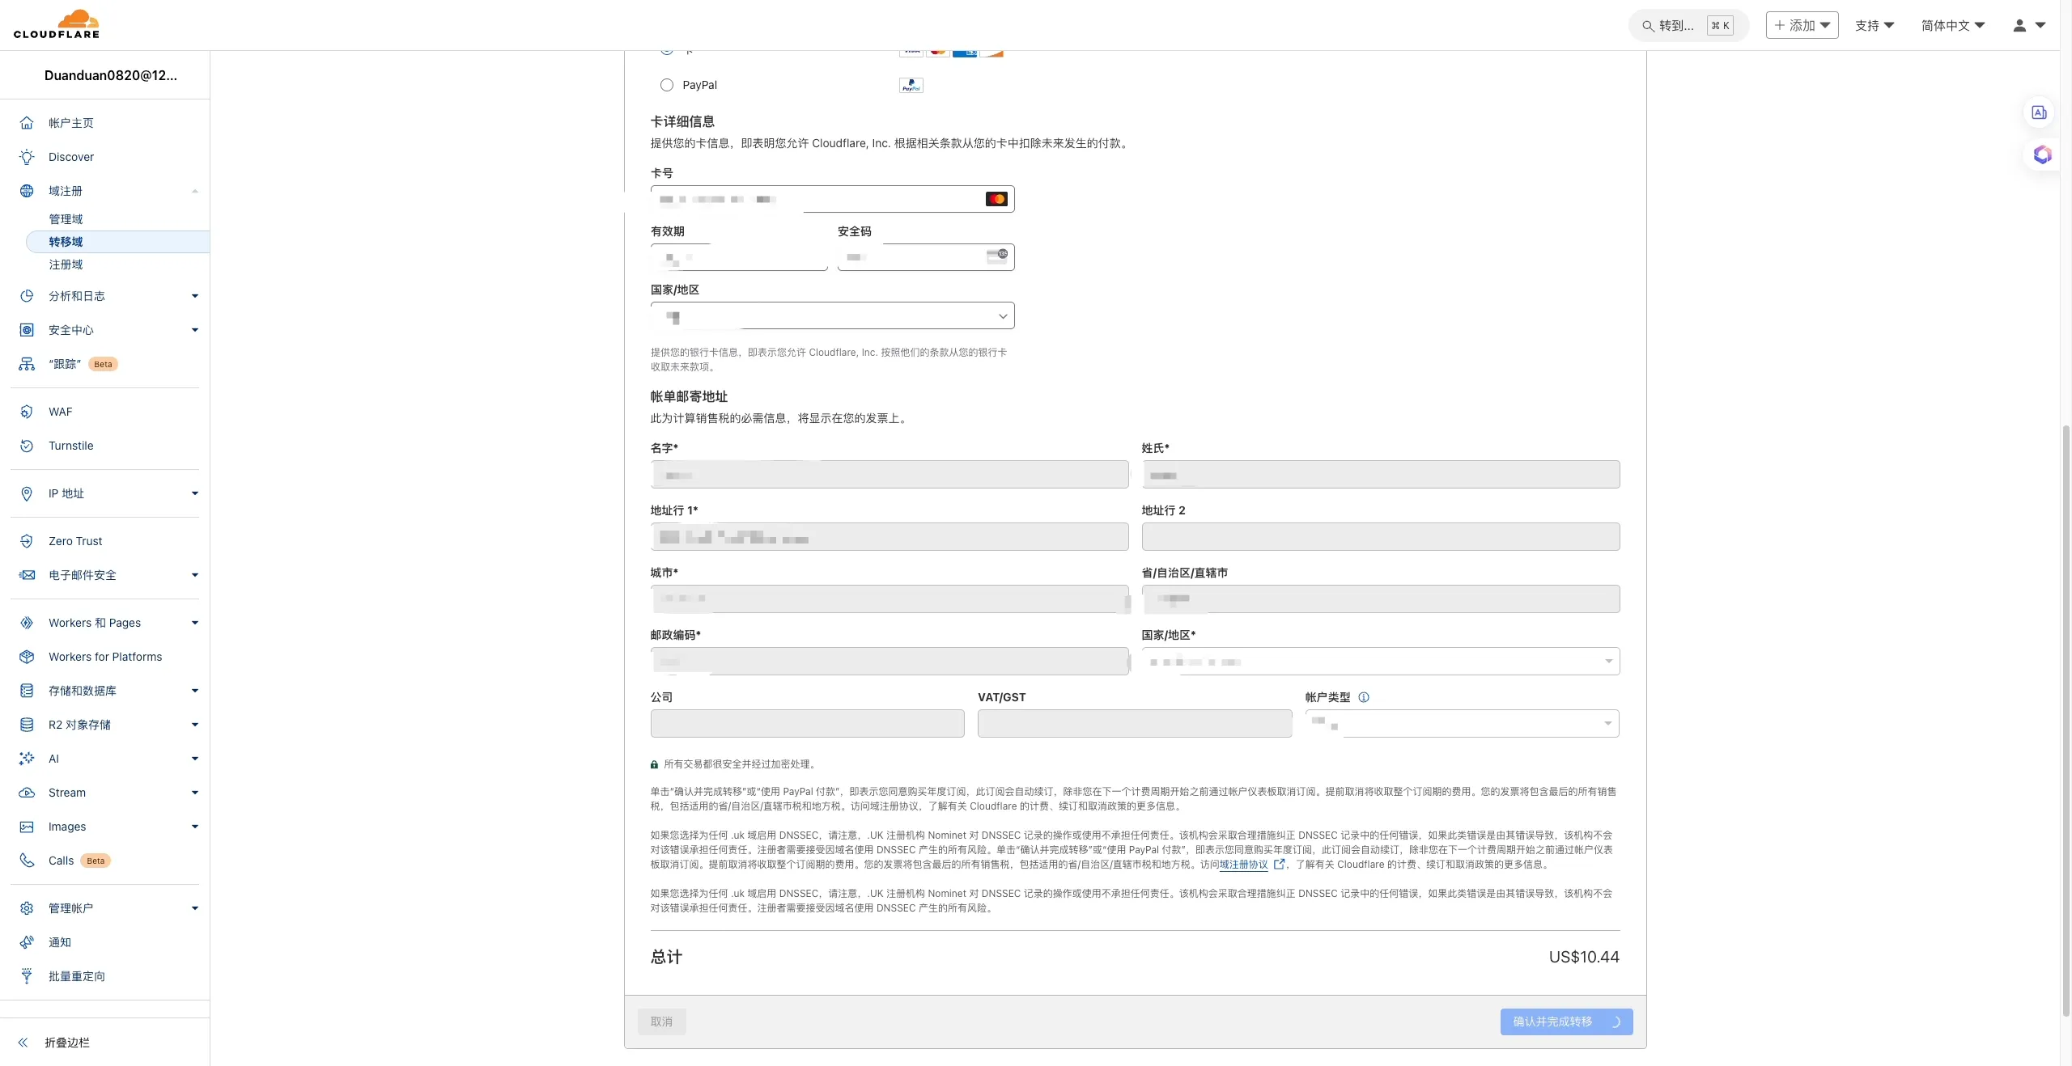This screenshot has height=1066, width=2072.
Task: Click the user account avatar icon
Action: coord(2019,26)
